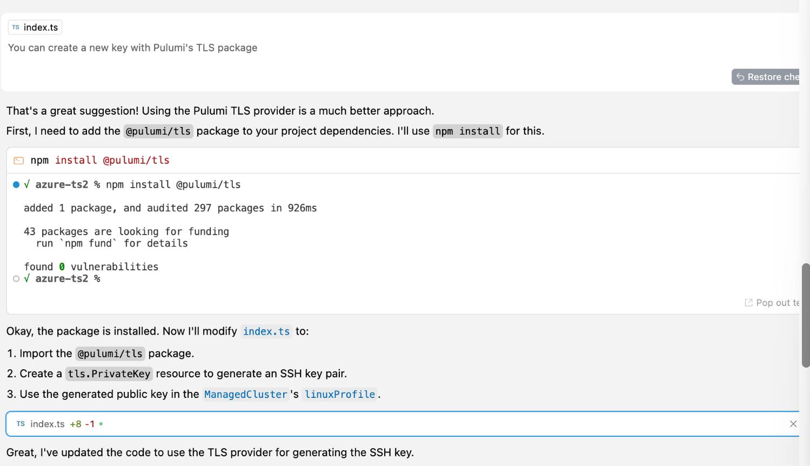Click the terminal icon beside npm install header
Viewport: 810px width, 466px height.
tap(18, 161)
